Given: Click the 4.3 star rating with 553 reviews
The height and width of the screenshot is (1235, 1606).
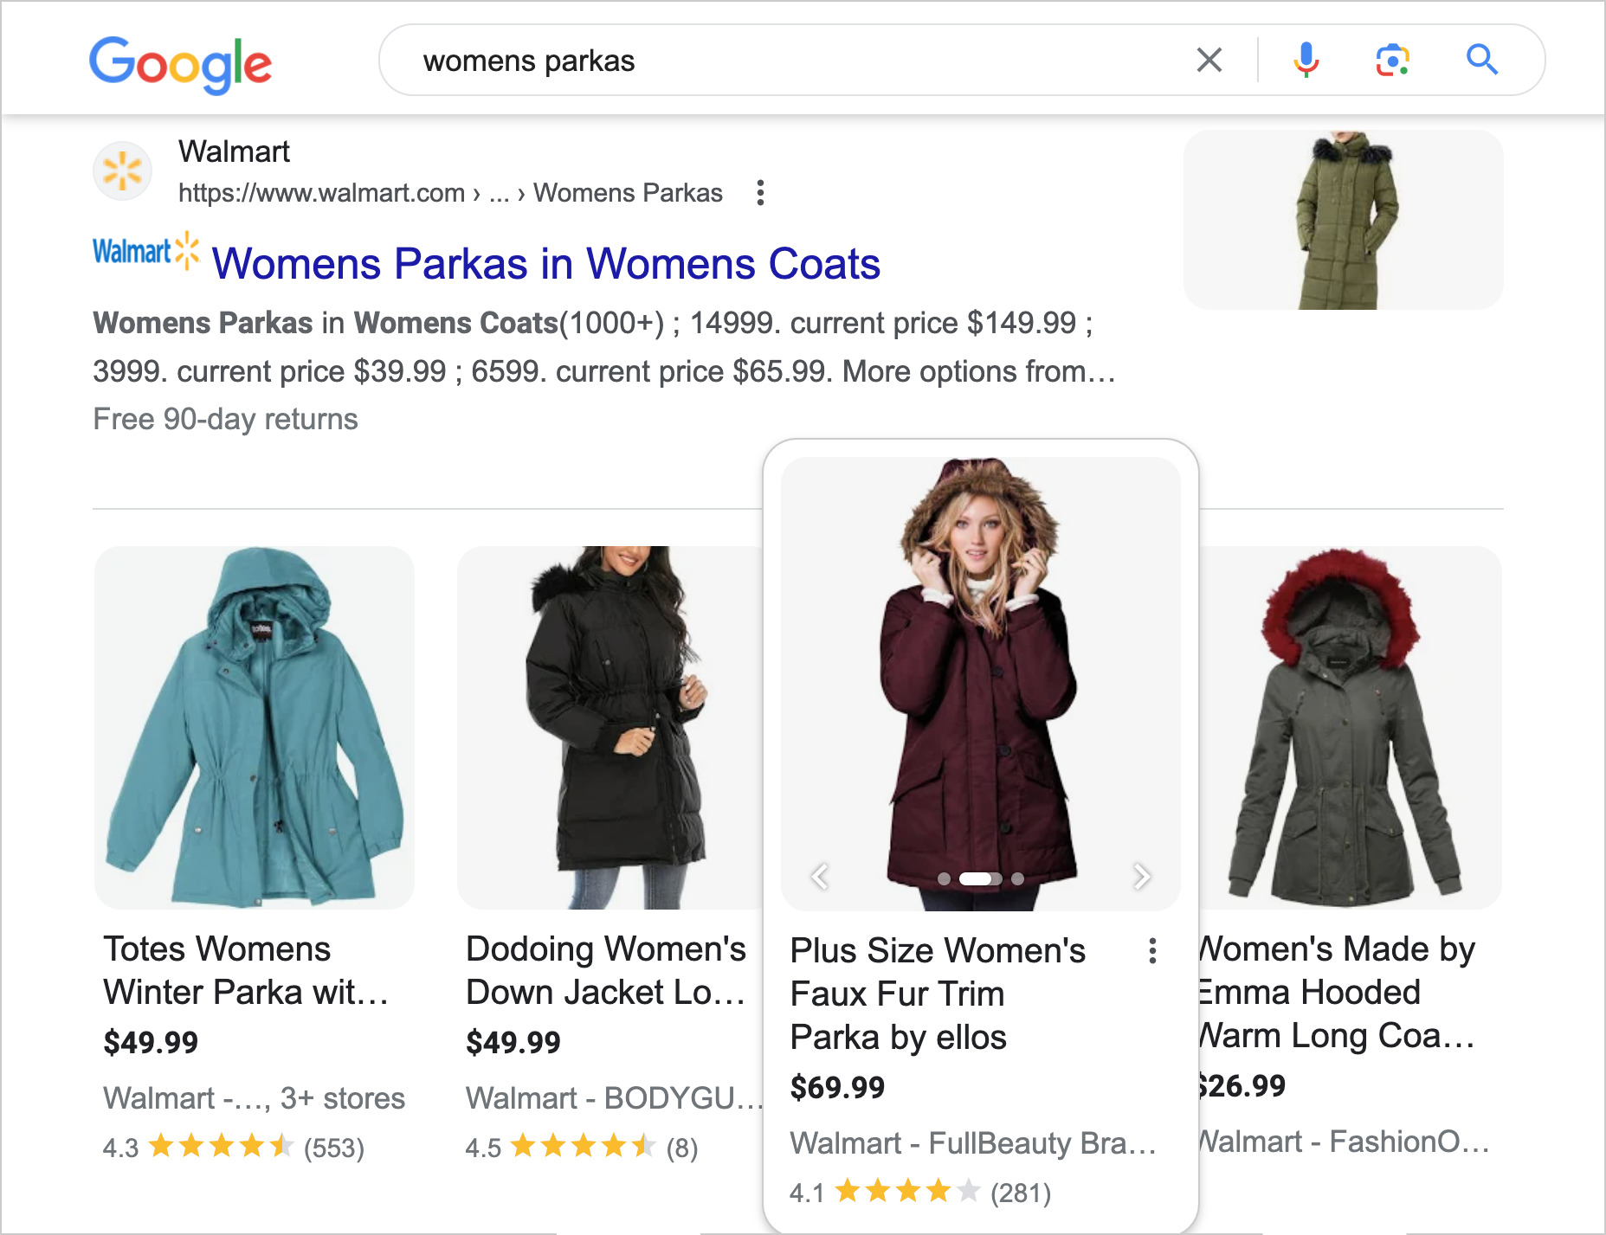Looking at the screenshot, I should tap(234, 1148).
